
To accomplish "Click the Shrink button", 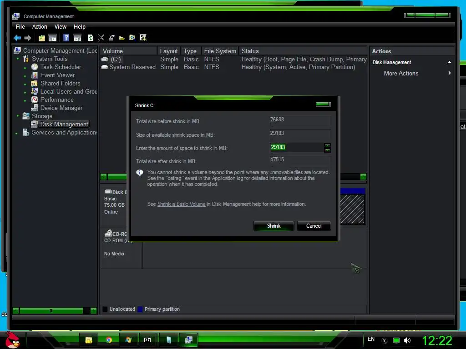I will [x=274, y=226].
